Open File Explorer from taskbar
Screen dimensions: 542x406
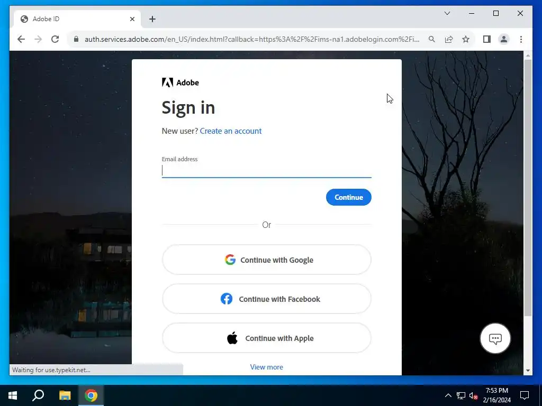(x=65, y=395)
